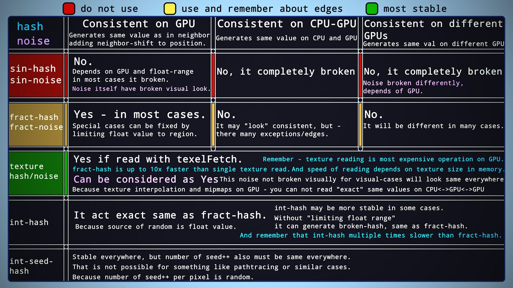The width and height of the screenshot is (513, 288).
Task: Expand the int-hash row
Action: tap(36, 222)
